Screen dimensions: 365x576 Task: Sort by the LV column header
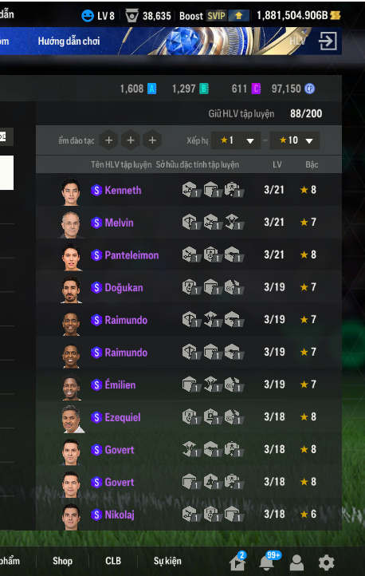click(277, 164)
